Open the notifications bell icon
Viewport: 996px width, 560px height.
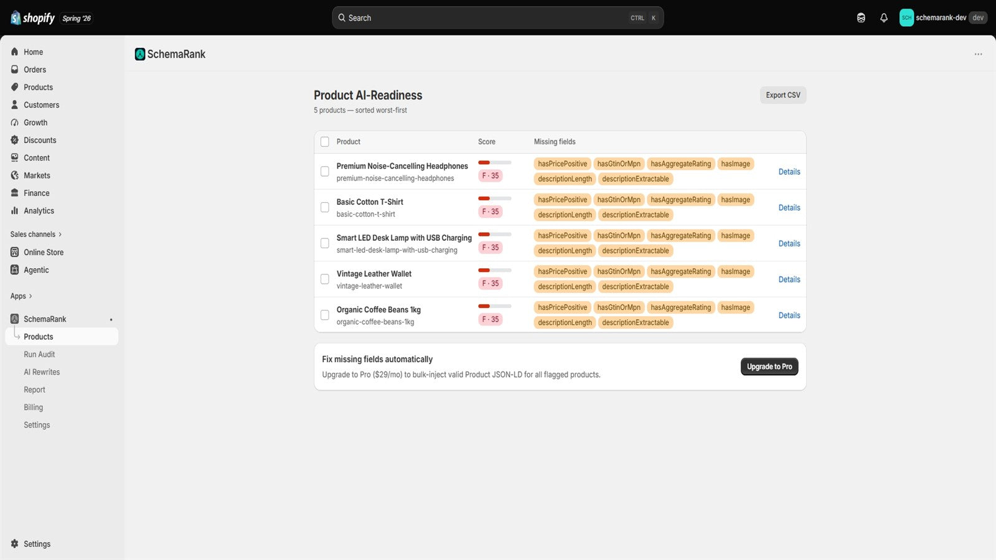click(x=884, y=18)
